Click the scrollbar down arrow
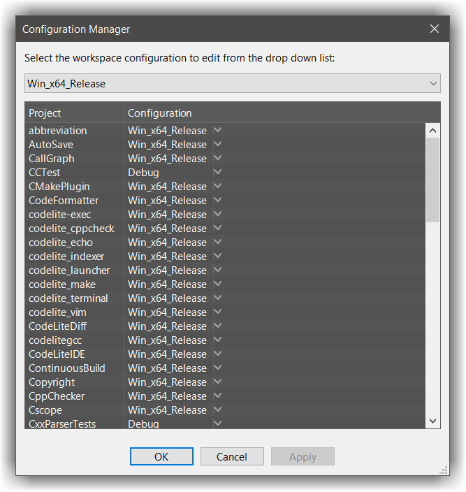Screen dimensions: 466x492 (432, 421)
